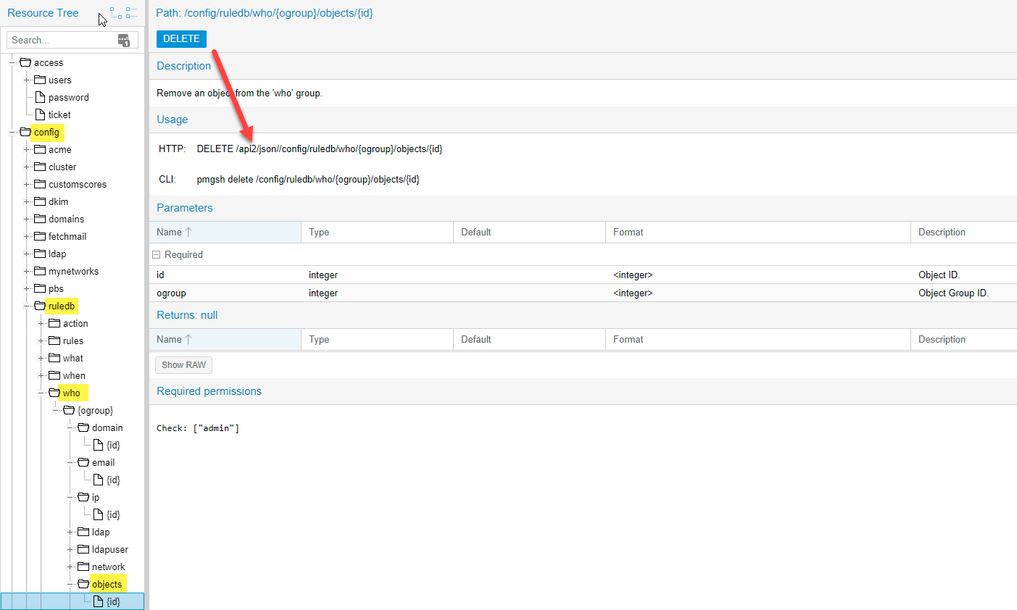Click the open folder icon beside ruledb
The image size is (1017, 610).
(40, 306)
